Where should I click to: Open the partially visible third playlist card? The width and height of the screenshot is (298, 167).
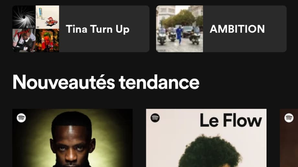click(x=289, y=138)
